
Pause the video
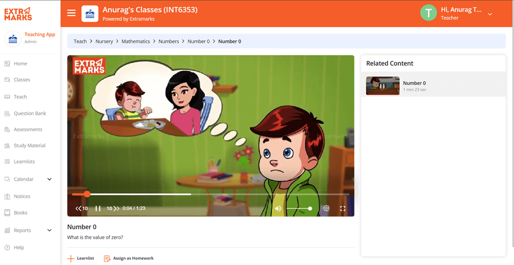(x=98, y=208)
